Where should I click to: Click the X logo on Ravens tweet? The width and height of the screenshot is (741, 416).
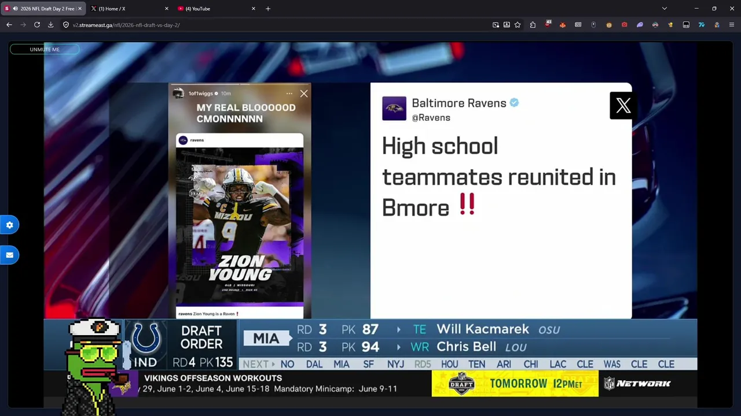623,105
